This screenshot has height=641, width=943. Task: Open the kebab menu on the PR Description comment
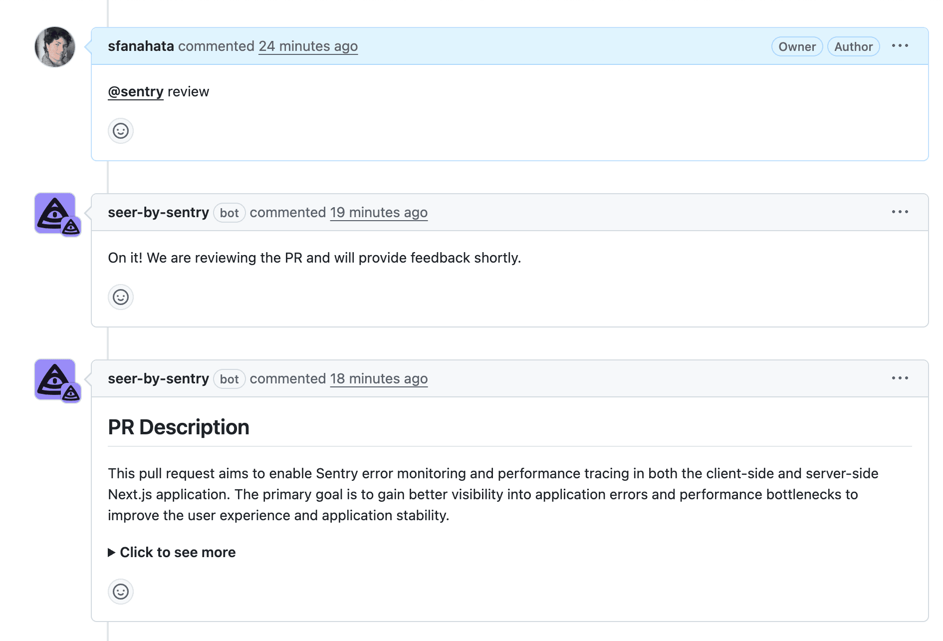(900, 378)
